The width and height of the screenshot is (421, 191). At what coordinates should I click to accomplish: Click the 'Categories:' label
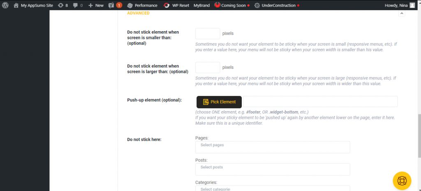click(206, 182)
